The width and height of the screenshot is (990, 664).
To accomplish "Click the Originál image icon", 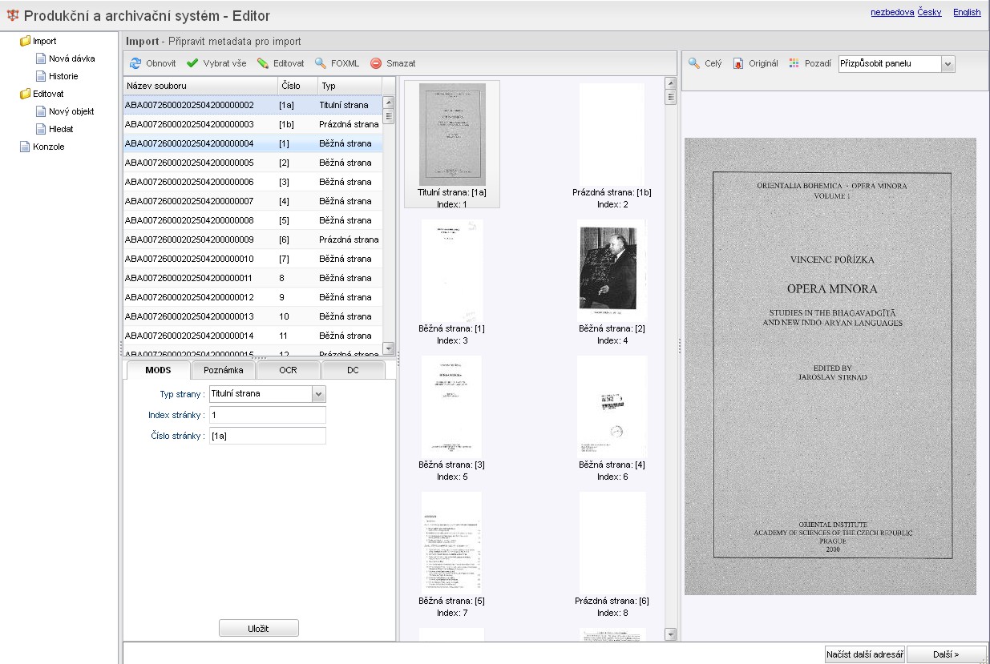I will (x=738, y=63).
